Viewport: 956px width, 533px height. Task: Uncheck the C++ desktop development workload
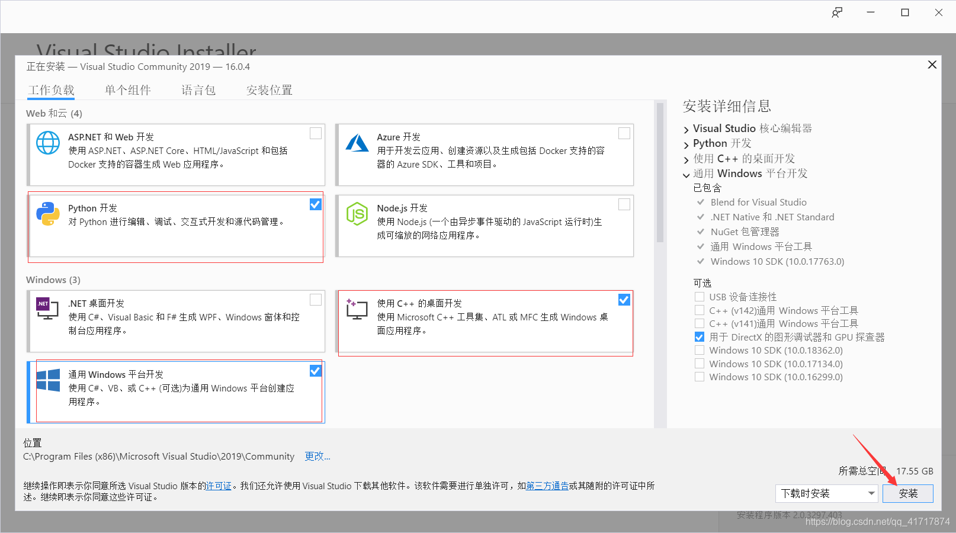point(624,300)
